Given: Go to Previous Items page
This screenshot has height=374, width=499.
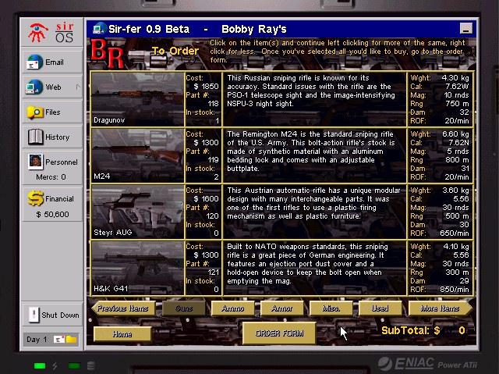Looking at the screenshot, I should 122,308.
